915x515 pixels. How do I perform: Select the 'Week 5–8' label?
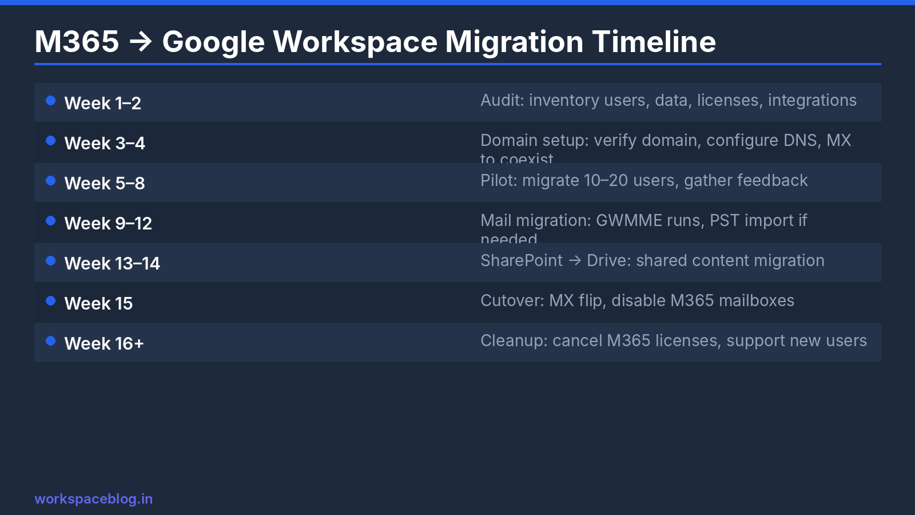[x=105, y=183]
